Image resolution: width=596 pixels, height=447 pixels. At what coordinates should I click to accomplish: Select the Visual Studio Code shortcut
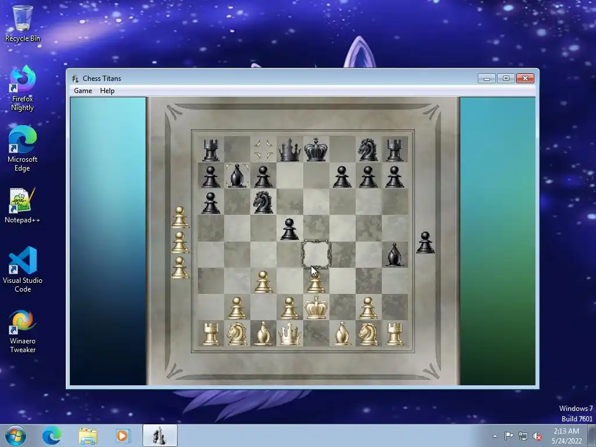[23, 269]
